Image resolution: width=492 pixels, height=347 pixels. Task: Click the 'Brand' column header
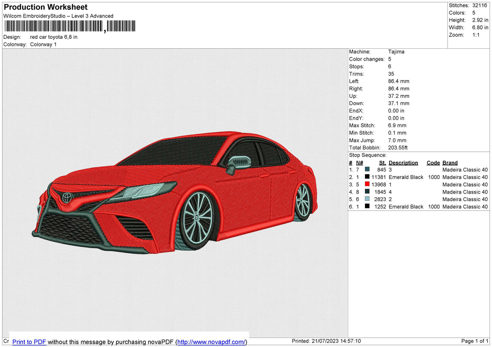click(x=450, y=162)
